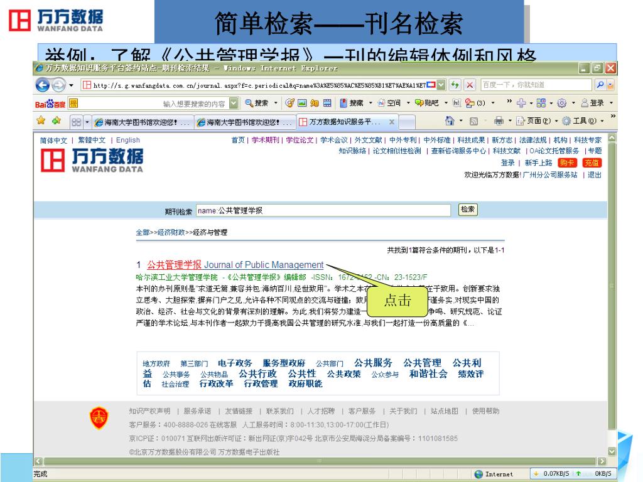Click the Print icon
The height and width of the screenshot is (482, 643).
coord(499,121)
